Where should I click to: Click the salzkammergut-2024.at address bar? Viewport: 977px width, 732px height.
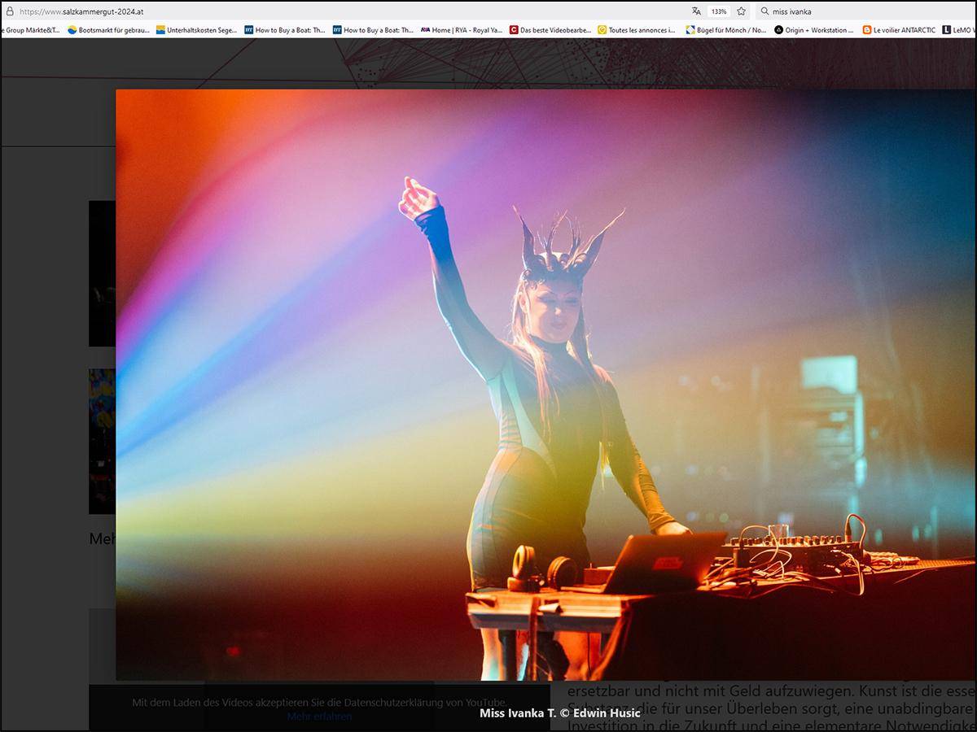coord(350,11)
